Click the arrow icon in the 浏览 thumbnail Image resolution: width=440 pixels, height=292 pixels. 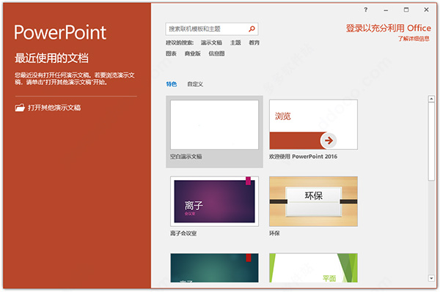pos(329,141)
